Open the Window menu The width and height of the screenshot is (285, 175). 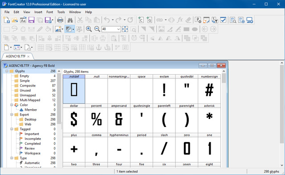(75, 12)
